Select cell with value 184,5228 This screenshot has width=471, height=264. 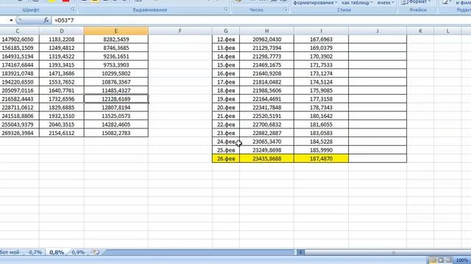pyautogui.click(x=321, y=142)
